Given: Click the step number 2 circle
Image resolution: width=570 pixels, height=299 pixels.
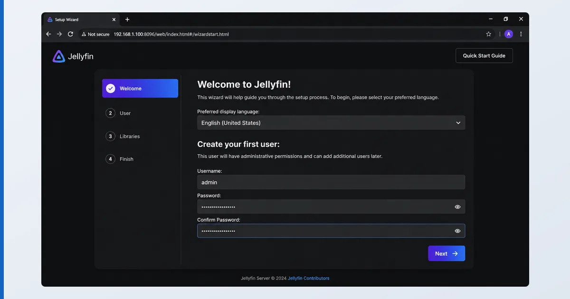Looking at the screenshot, I should point(111,113).
